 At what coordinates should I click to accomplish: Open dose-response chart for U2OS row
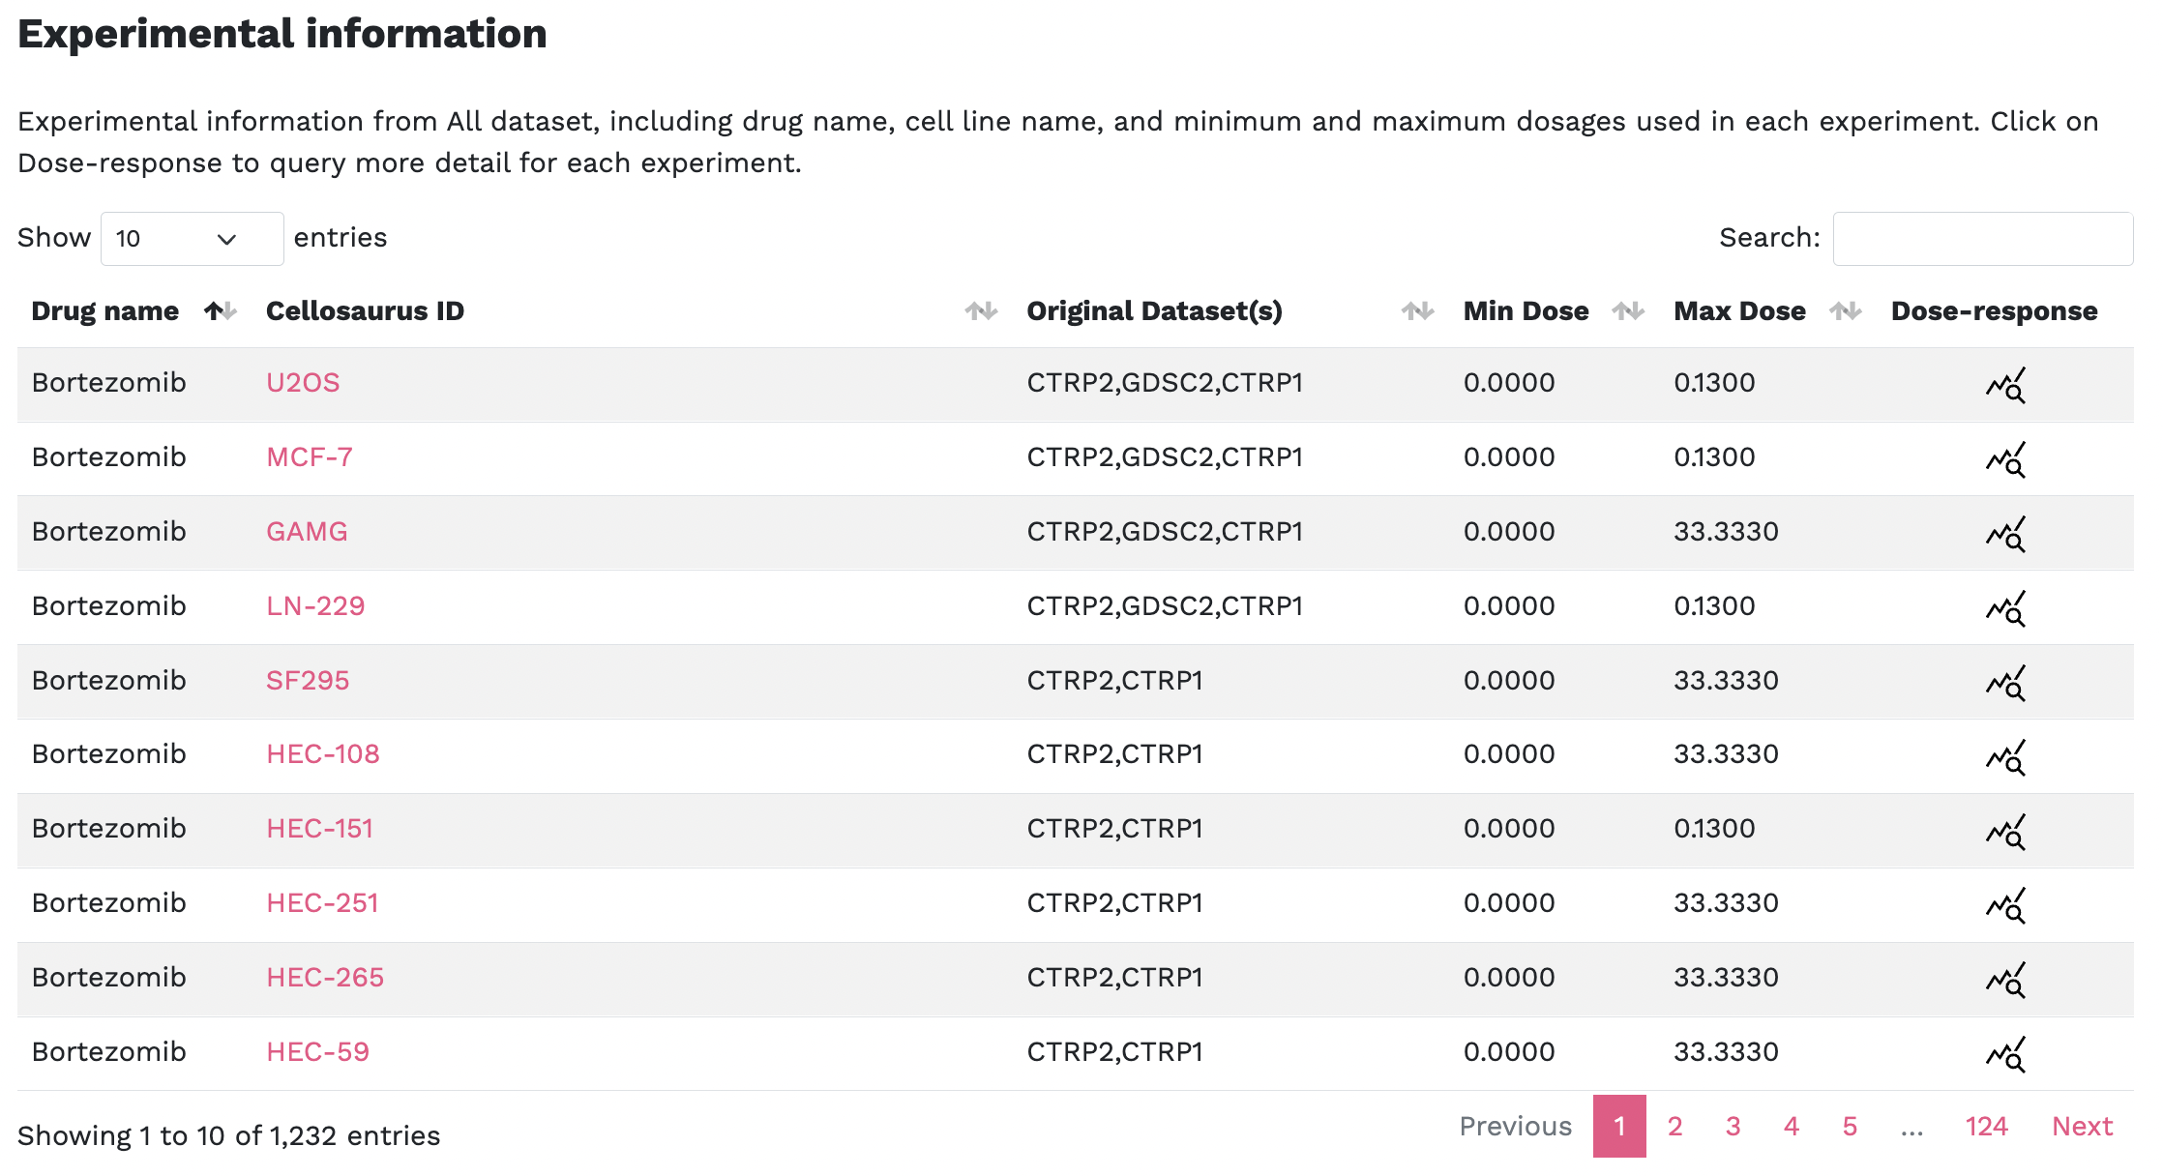[x=2005, y=385]
